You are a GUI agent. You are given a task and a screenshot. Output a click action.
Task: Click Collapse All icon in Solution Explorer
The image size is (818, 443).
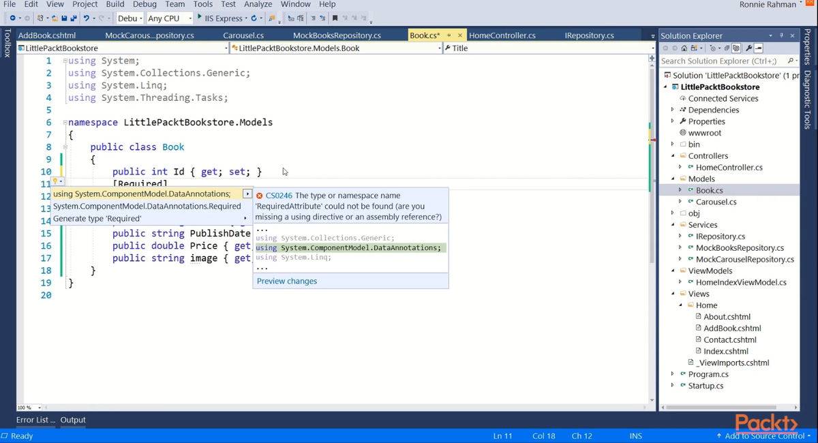[x=727, y=48]
